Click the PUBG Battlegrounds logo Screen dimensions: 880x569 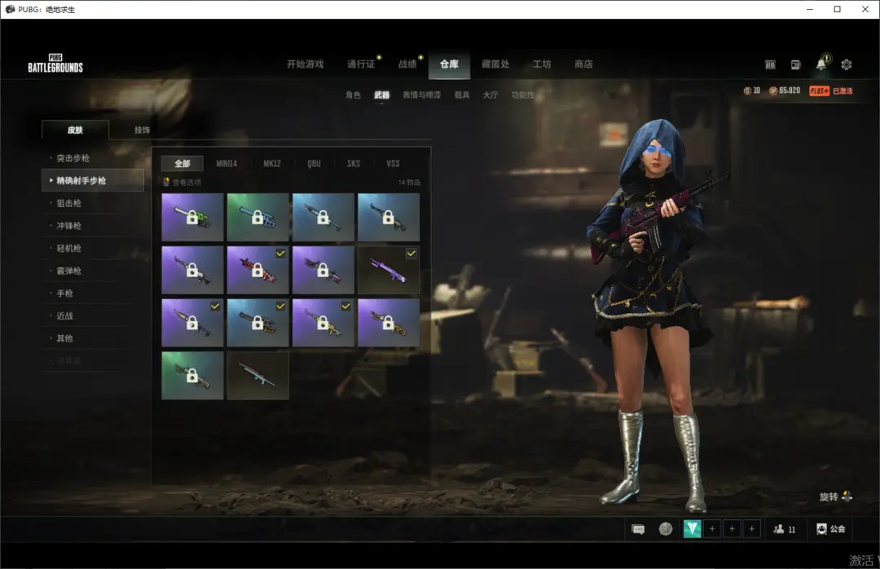[x=55, y=64]
